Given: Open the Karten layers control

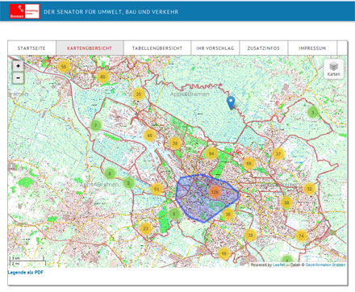Looking at the screenshot, I should pyautogui.click(x=333, y=69).
